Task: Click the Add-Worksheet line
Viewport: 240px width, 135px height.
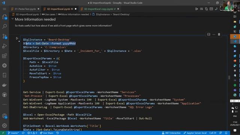Action: [x=87, y=118]
